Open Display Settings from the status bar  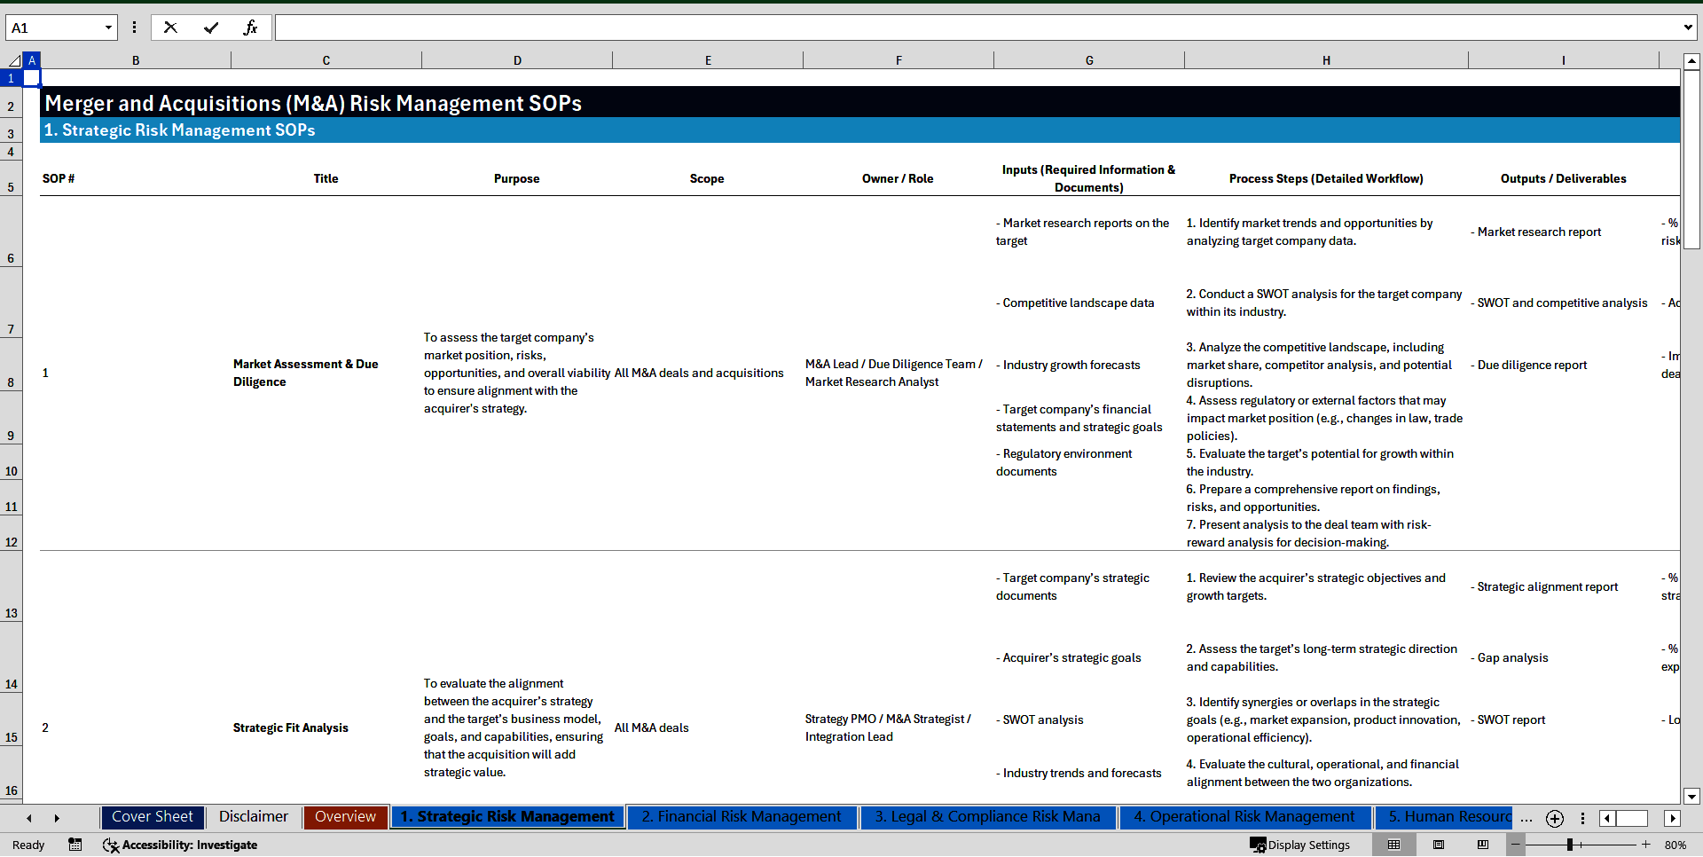[x=1299, y=845]
